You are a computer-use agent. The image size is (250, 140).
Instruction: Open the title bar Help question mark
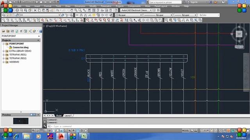tap(223, 2)
